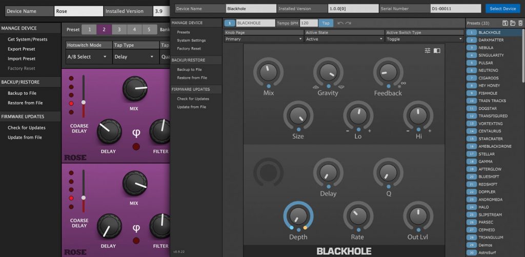Select Rose preset tab 3
525x257 pixels.
pyautogui.click(x=119, y=30)
